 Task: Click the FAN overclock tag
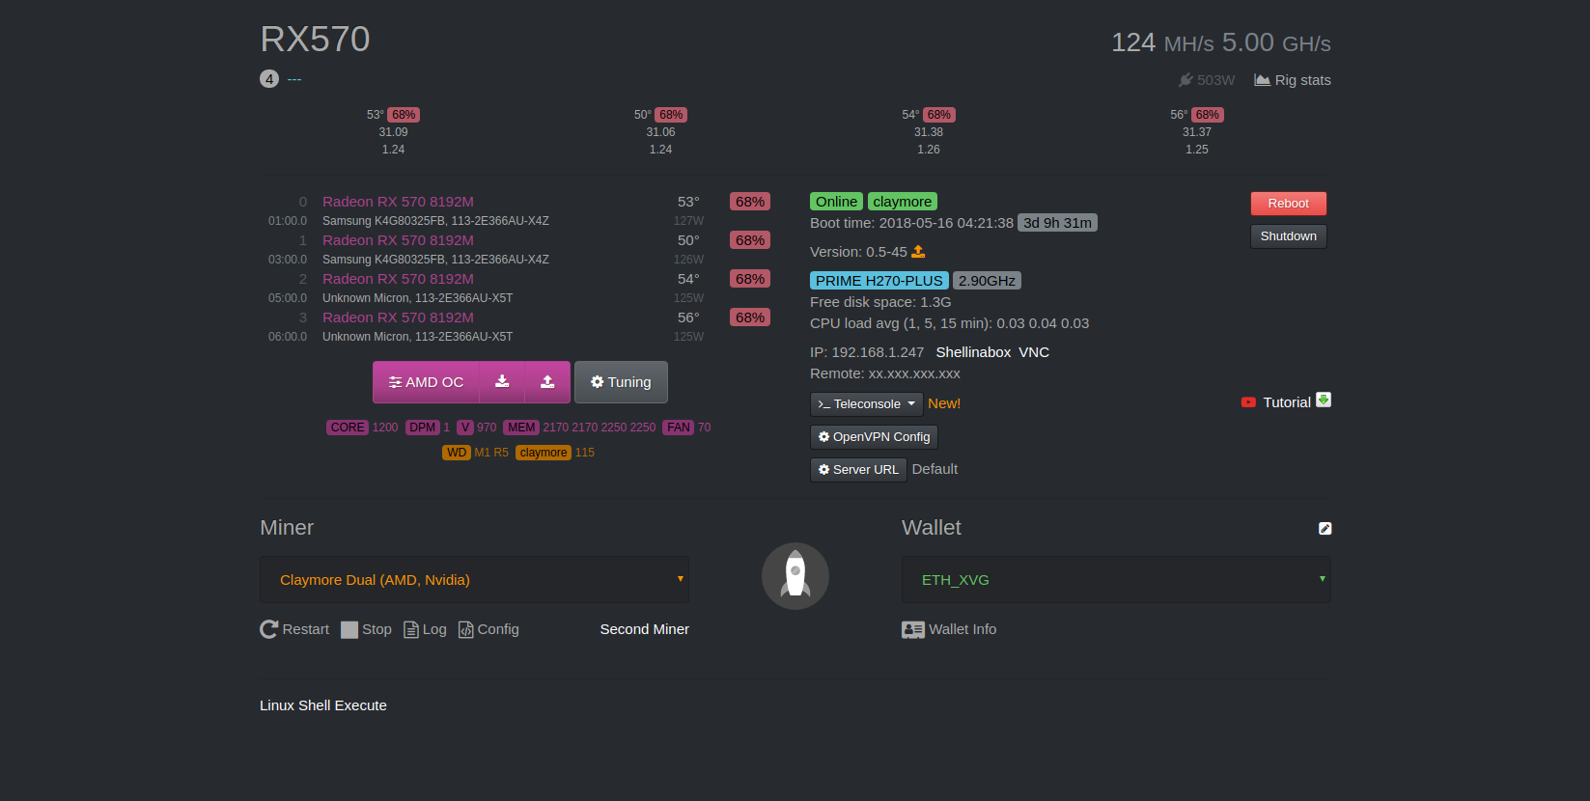tap(679, 428)
